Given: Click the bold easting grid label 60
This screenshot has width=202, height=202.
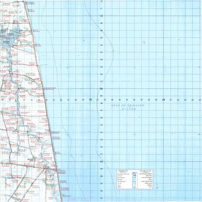Looking at the screenshot, I should click(x=164, y=100).
